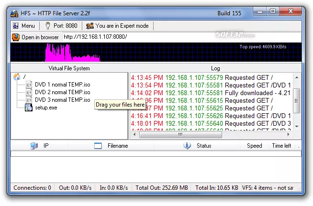
Task: Click the log entry at 4:13:45 PM
Action: pos(202,77)
